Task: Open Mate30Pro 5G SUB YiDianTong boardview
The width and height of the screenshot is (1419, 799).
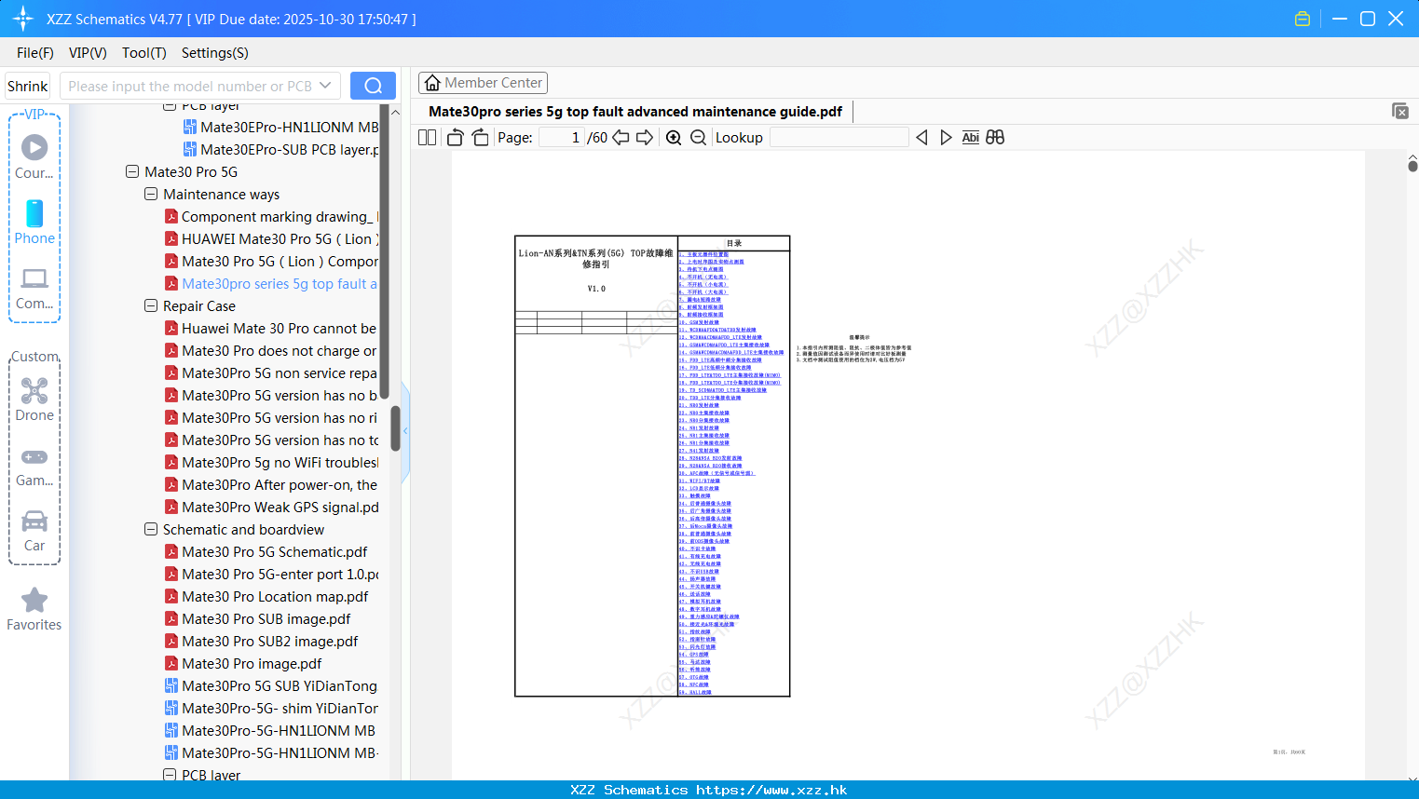Action: click(x=271, y=686)
